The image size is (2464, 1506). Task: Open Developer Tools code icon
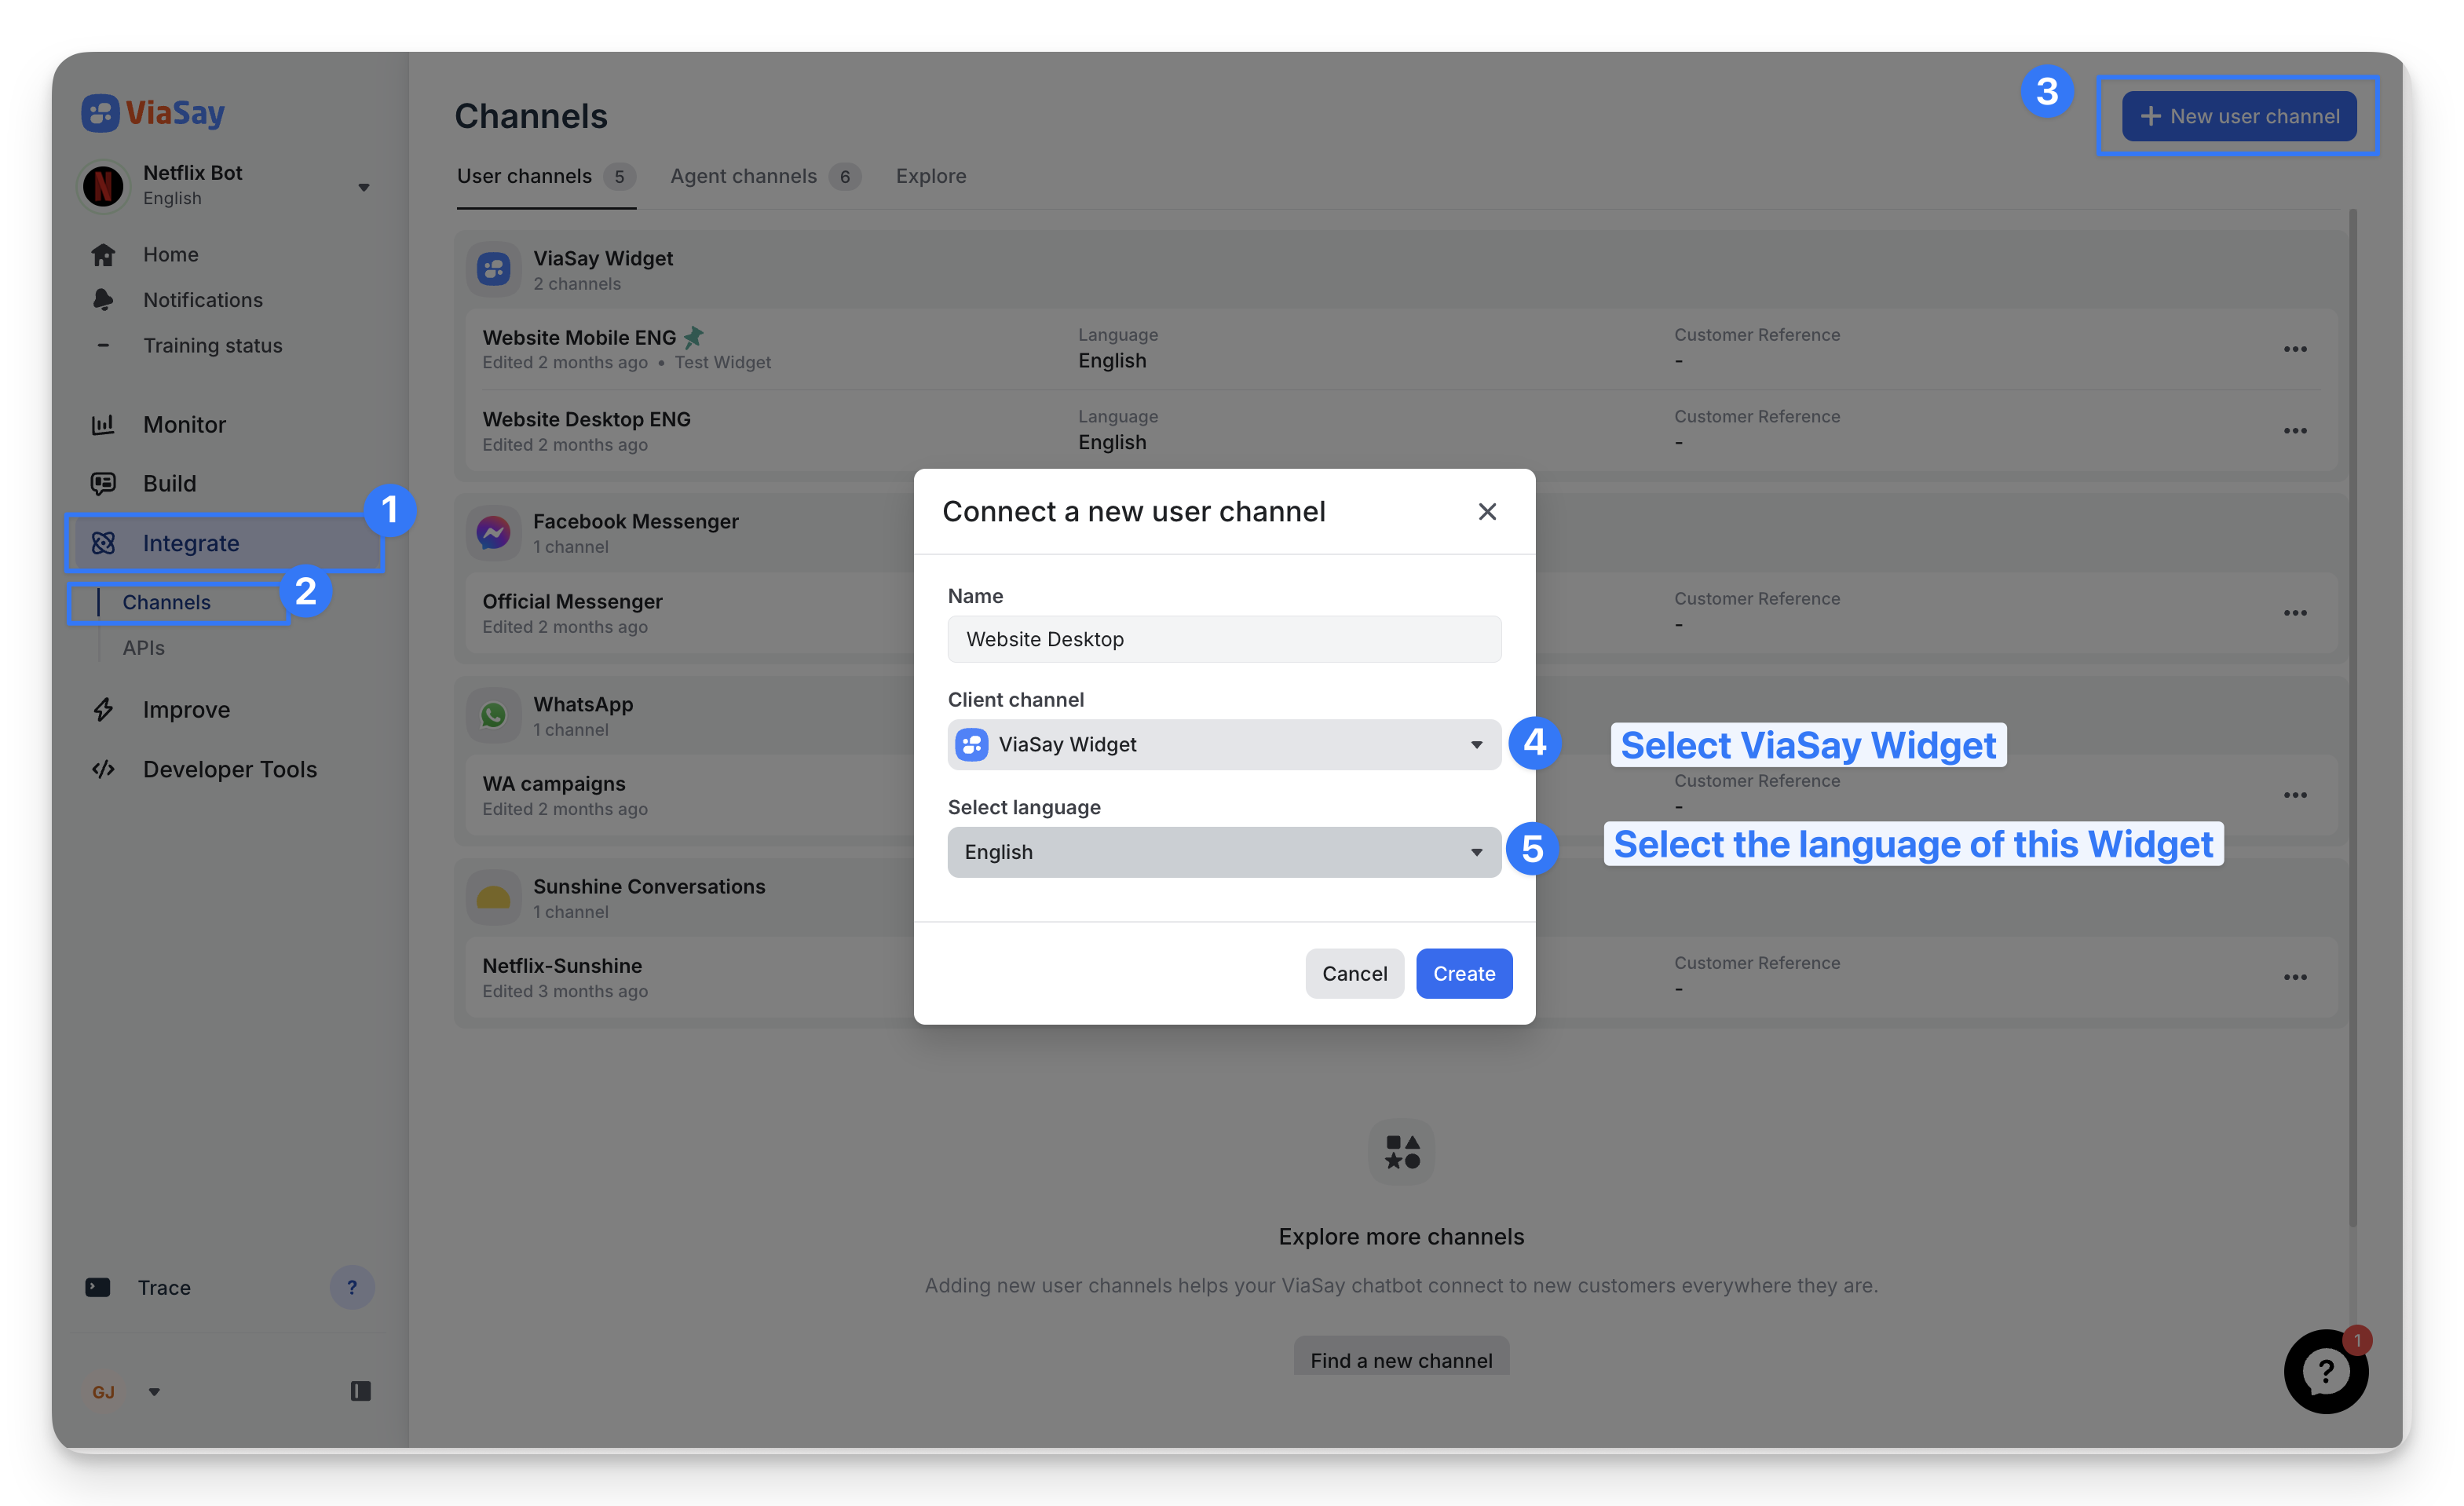coord(103,769)
